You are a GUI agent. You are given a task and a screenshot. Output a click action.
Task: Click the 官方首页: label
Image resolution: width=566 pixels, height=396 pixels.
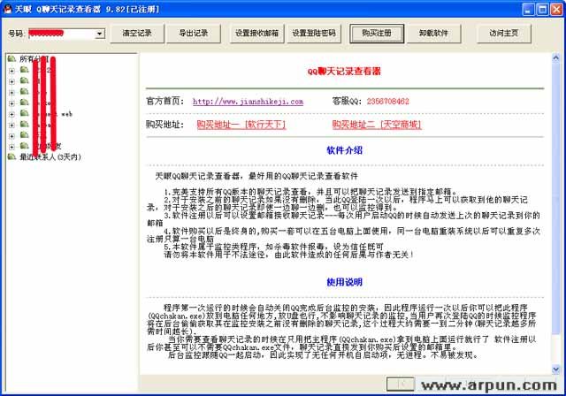pos(164,102)
